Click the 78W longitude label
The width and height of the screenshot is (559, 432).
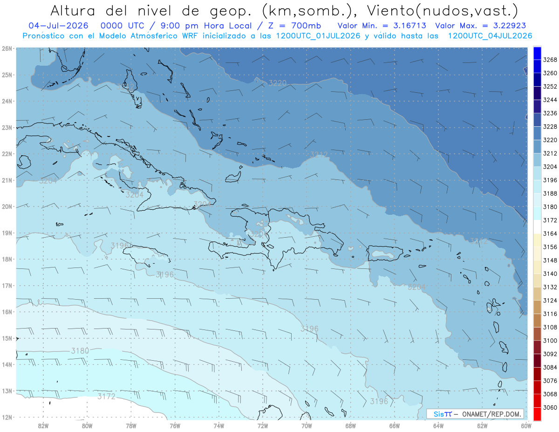(131, 425)
